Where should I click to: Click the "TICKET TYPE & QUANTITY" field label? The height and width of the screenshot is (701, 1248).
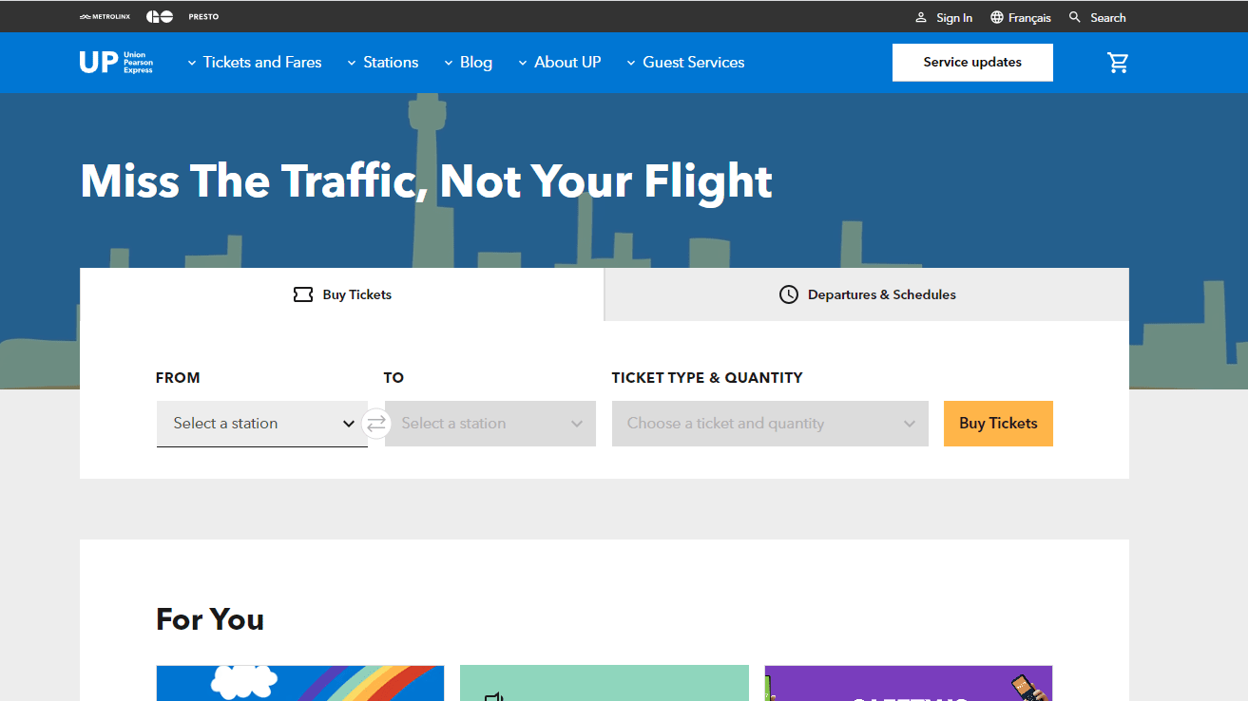pyautogui.click(x=707, y=377)
